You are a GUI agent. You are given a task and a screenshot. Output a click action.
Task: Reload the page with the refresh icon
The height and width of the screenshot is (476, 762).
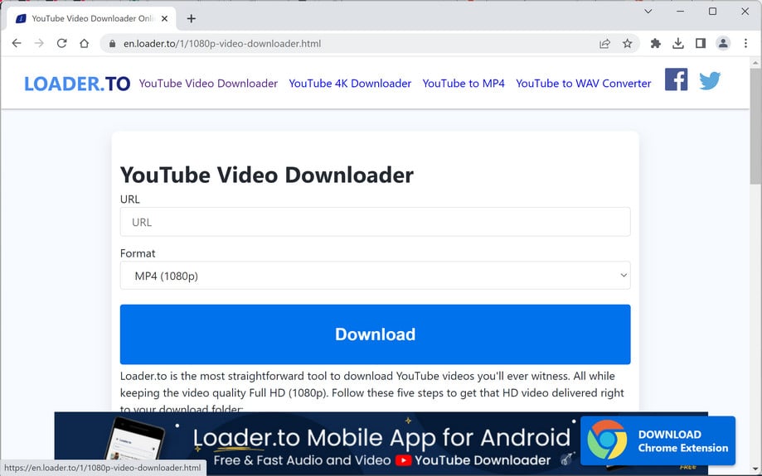(x=61, y=43)
